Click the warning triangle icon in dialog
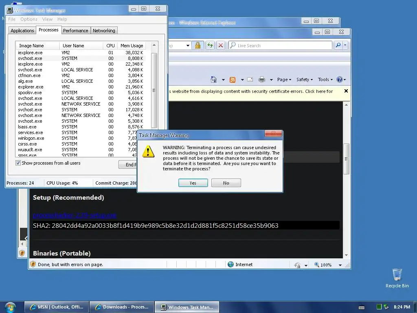The image size is (417, 313). pyautogui.click(x=148, y=152)
